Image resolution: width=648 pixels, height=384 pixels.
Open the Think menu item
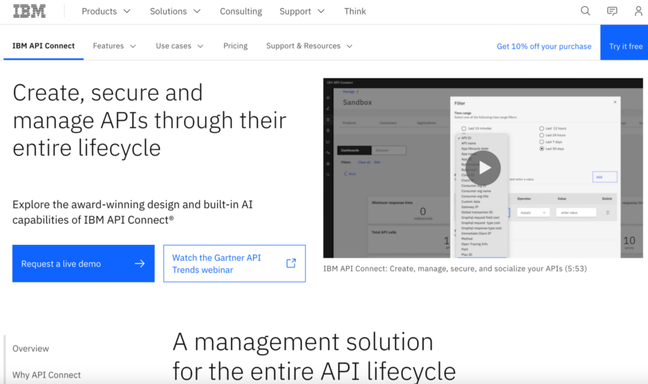pos(355,11)
